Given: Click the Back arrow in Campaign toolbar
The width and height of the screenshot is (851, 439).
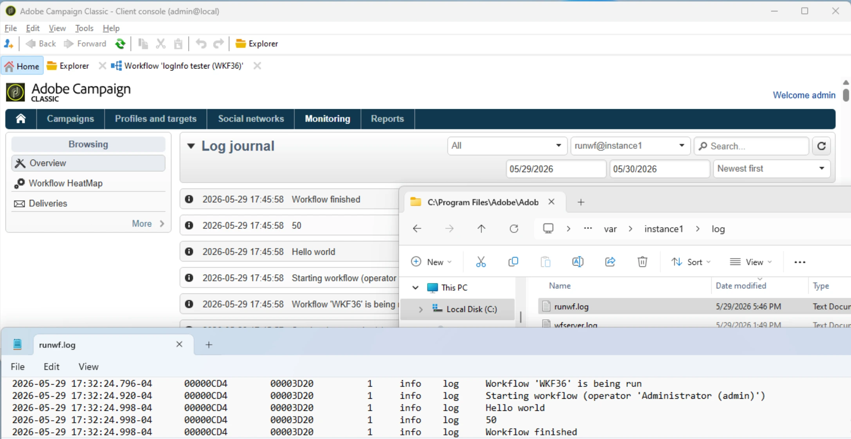Looking at the screenshot, I should pos(41,44).
